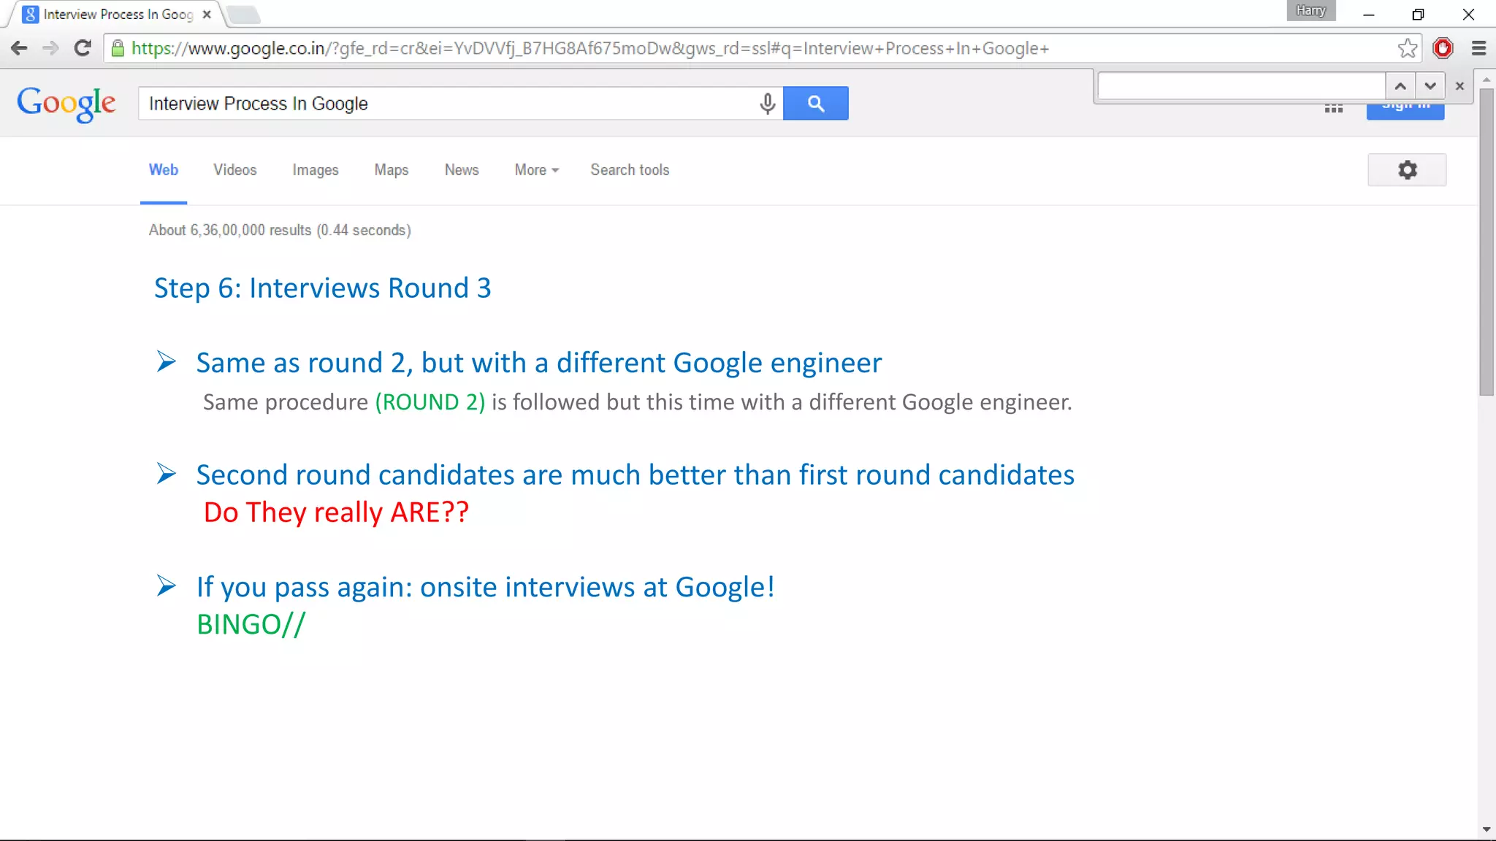Open a new browser tab
This screenshot has width=1496, height=841.
pos(243,15)
